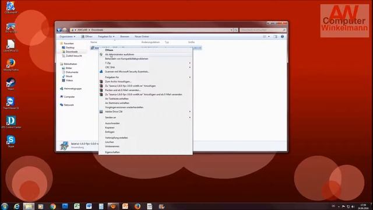Open the address bar history dropdown
The width and height of the screenshot is (373, 210).
(231, 30)
